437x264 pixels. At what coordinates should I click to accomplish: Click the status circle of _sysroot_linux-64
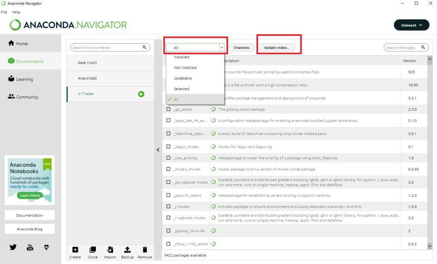pos(213,231)
